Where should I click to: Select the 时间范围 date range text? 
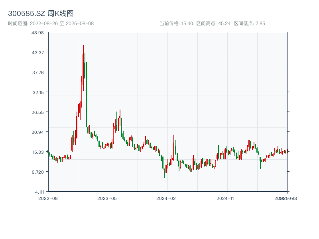pyautogui.click(x=51, y=24)
